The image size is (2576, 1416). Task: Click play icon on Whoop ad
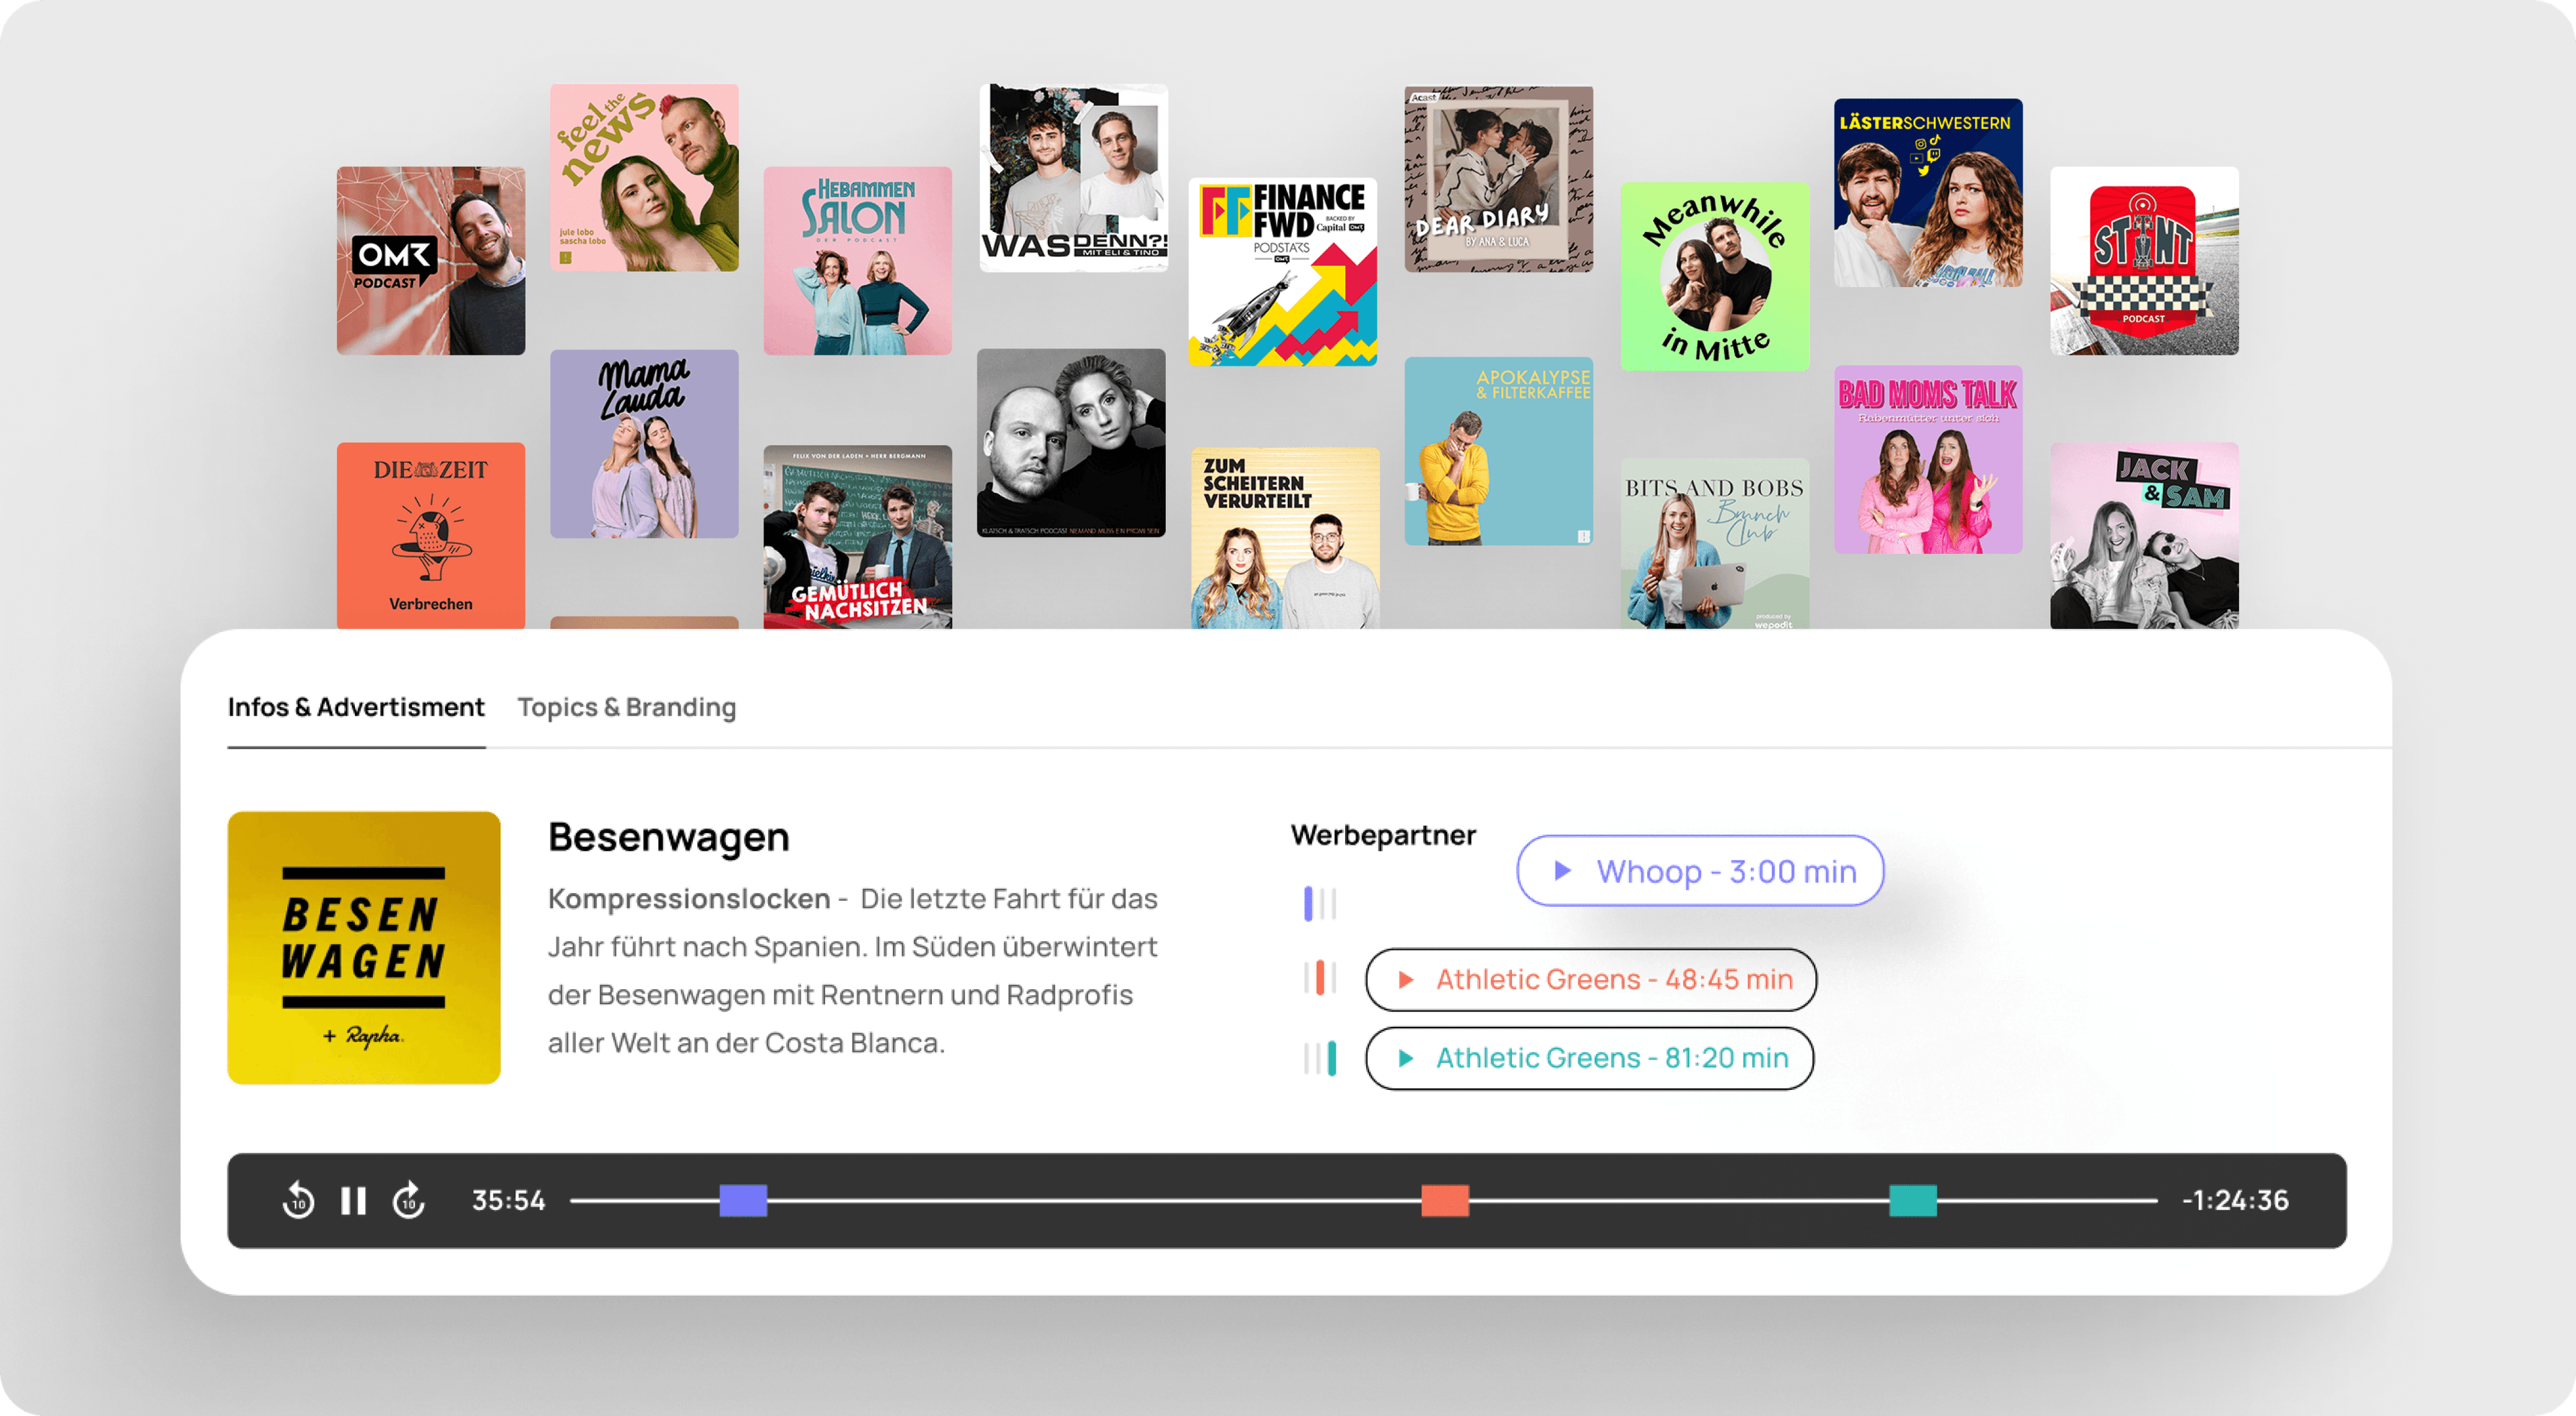point(1563,871)
